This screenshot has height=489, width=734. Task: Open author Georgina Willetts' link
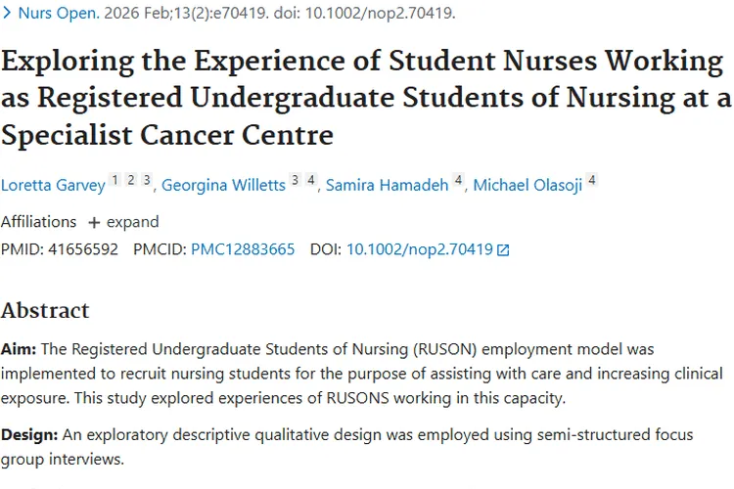point(224,185)
